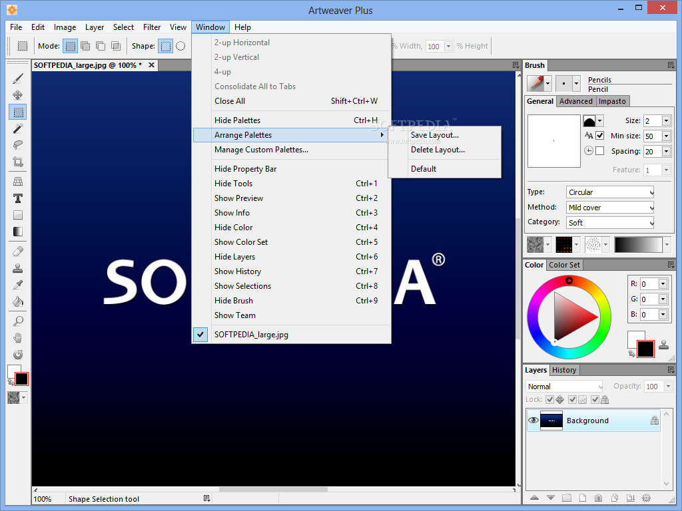Duplicate the current layer
The height and width of the screenshot is (511, 682).
pyautogui.click(x=615, y=498)
